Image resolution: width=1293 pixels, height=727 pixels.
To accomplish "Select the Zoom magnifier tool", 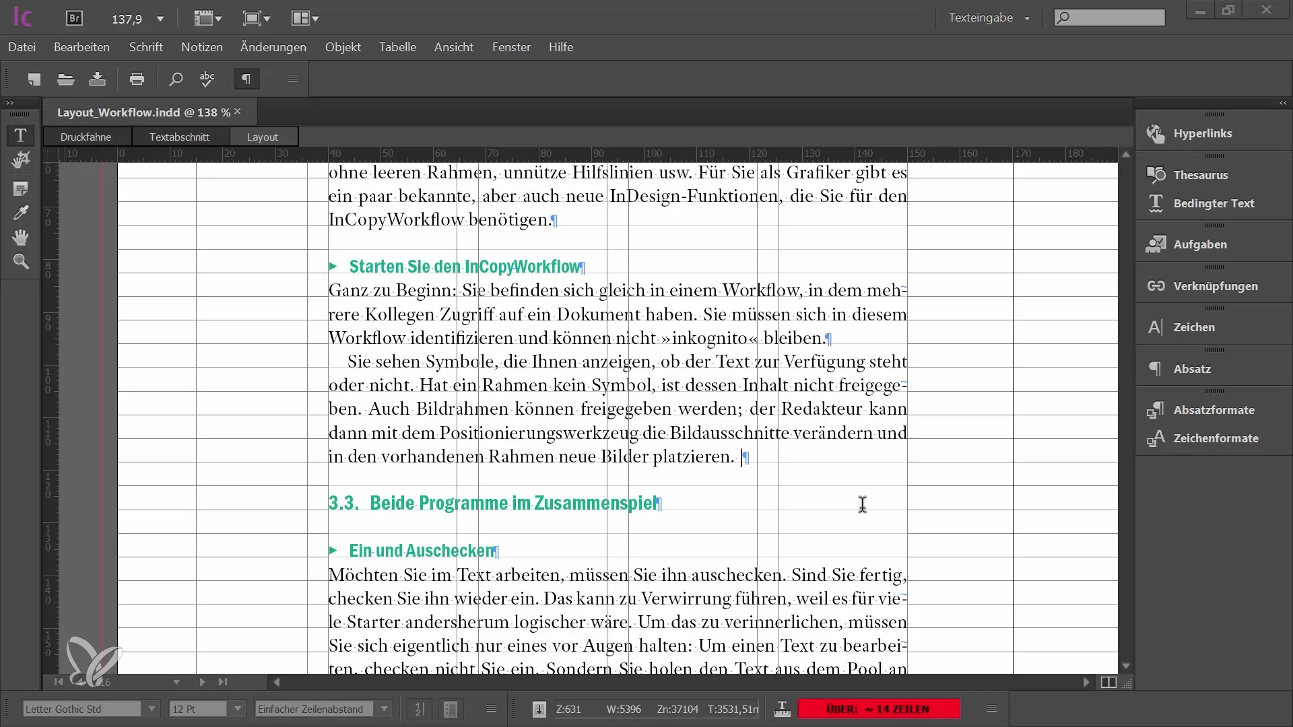I will click(x=20, y=262).
